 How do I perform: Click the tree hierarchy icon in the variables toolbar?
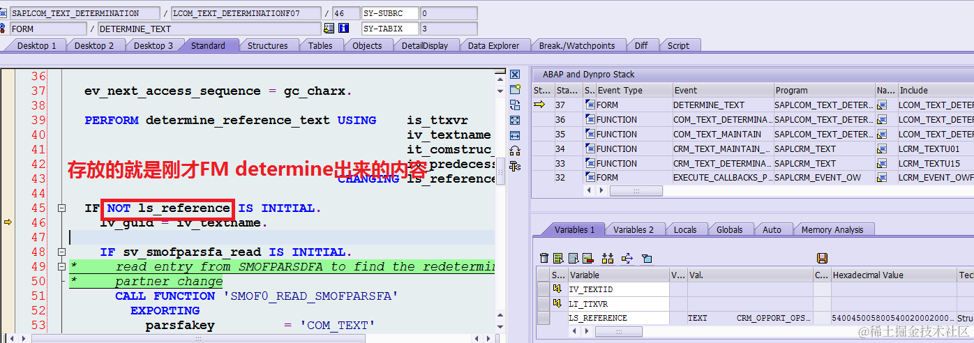pyautogui.click(x=607, y=258)
